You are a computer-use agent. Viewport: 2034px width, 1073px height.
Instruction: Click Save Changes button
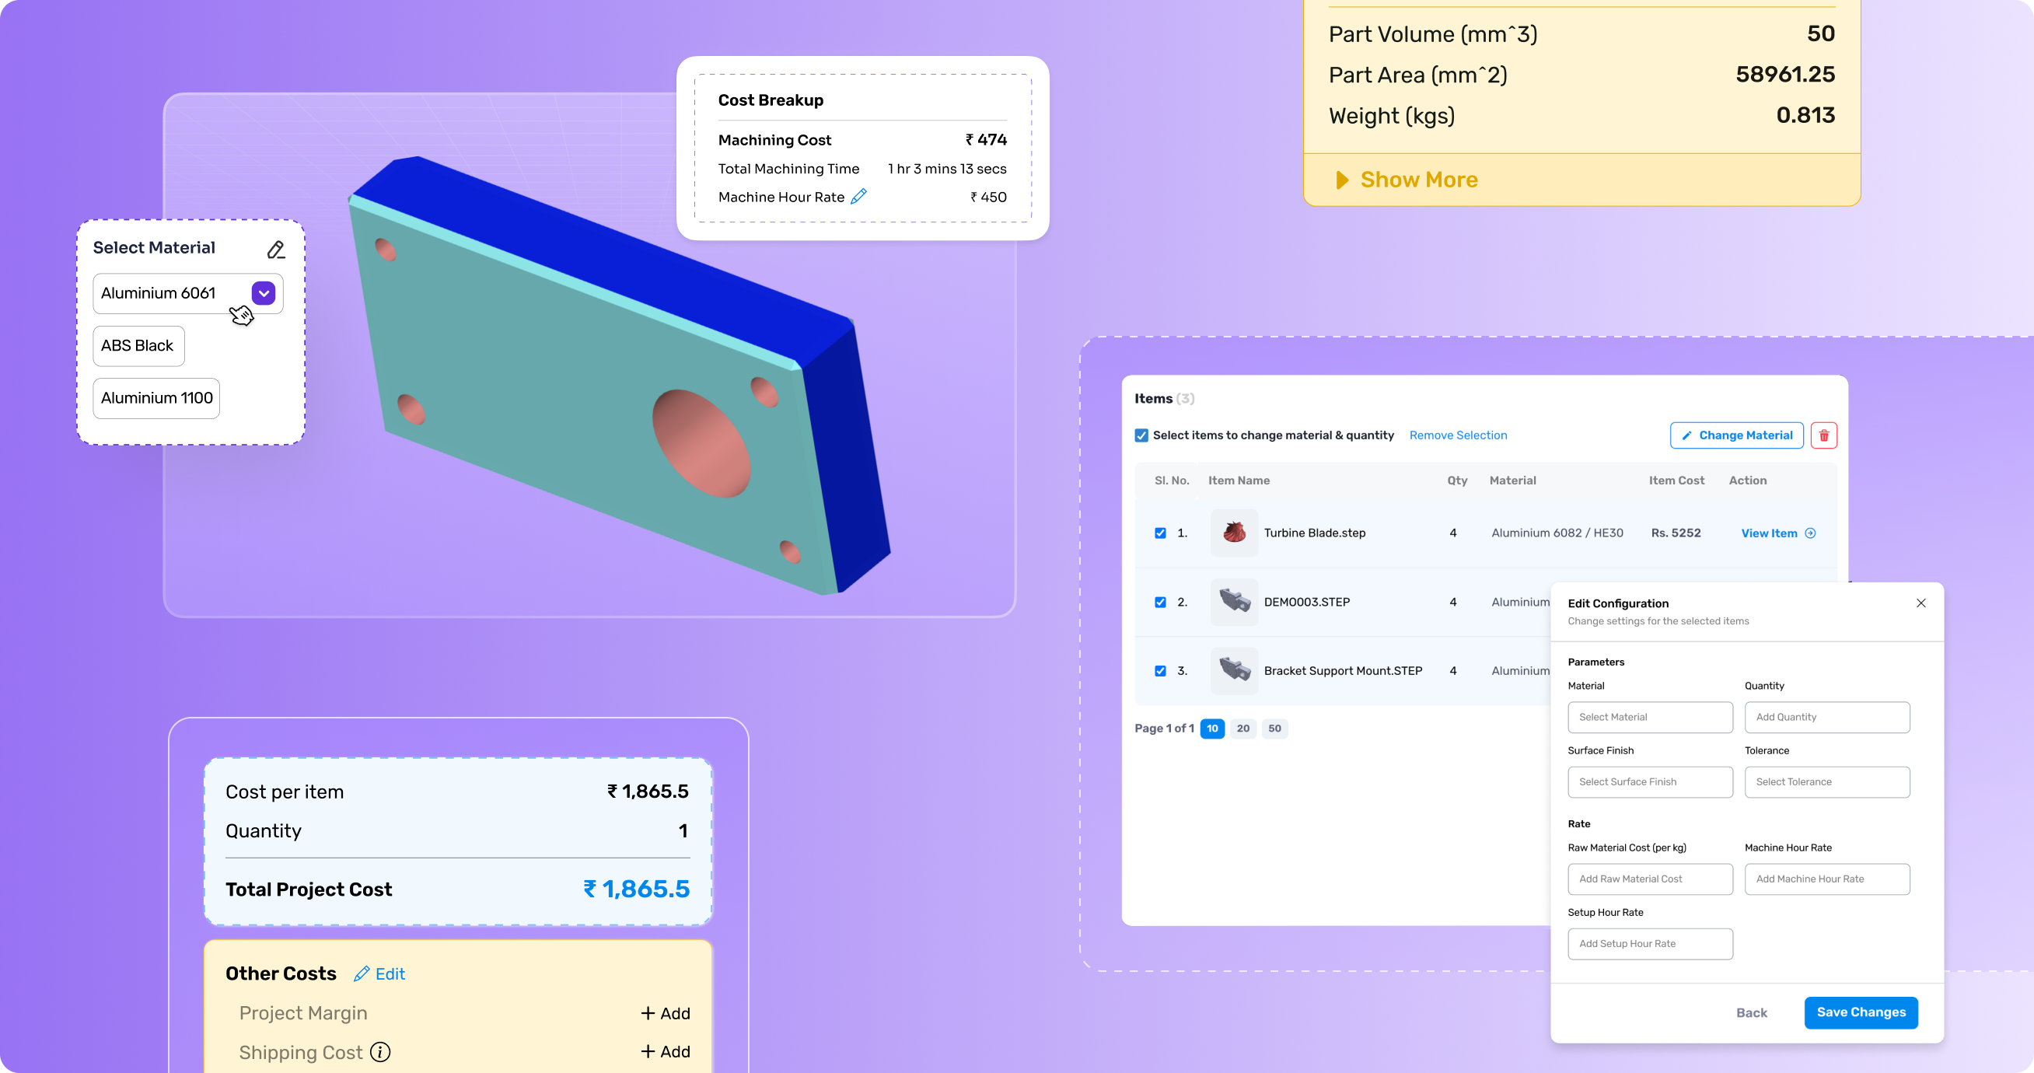pos(1861,1012)
